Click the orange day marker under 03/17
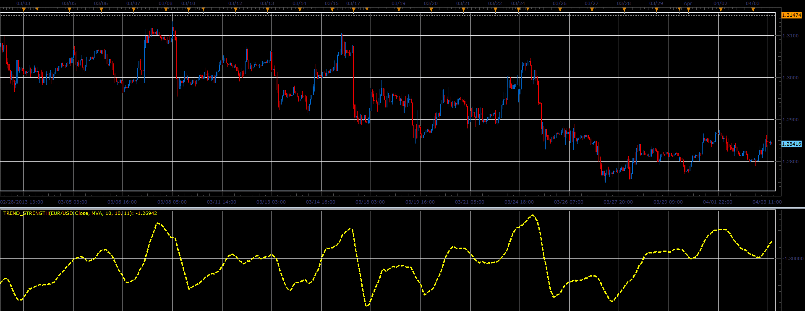 [x=353, y=9]
